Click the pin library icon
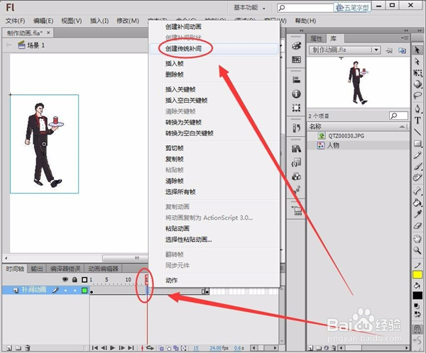Screen dimensions: 426x353 pyautogui.click(x=389, y=50)
